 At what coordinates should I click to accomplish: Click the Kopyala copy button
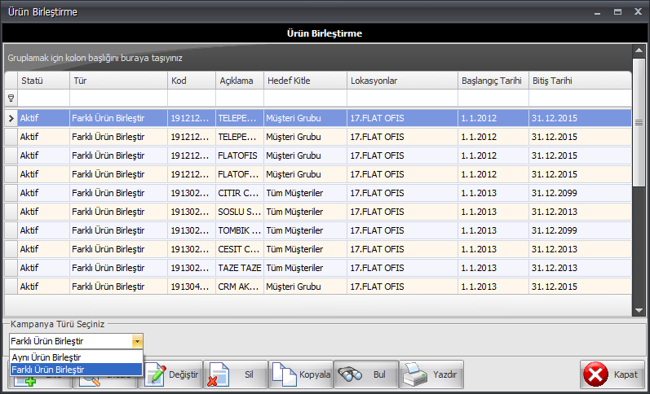301,374
